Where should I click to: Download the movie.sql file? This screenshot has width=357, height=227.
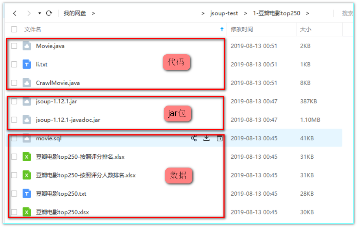[x=206, y=138]
